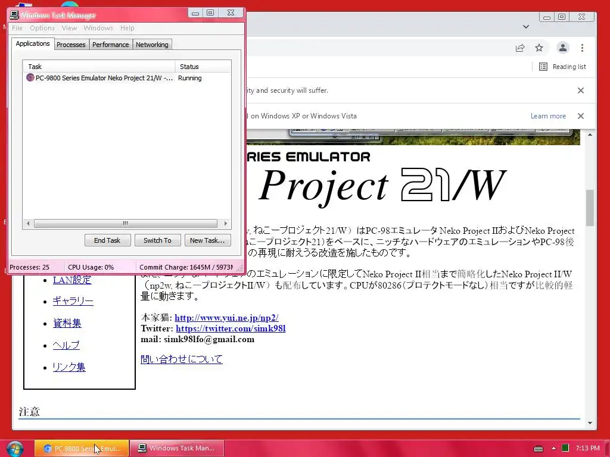Show hidden system tray icons
The width and height of the screenshot is (610, 457).
[553, 449]
